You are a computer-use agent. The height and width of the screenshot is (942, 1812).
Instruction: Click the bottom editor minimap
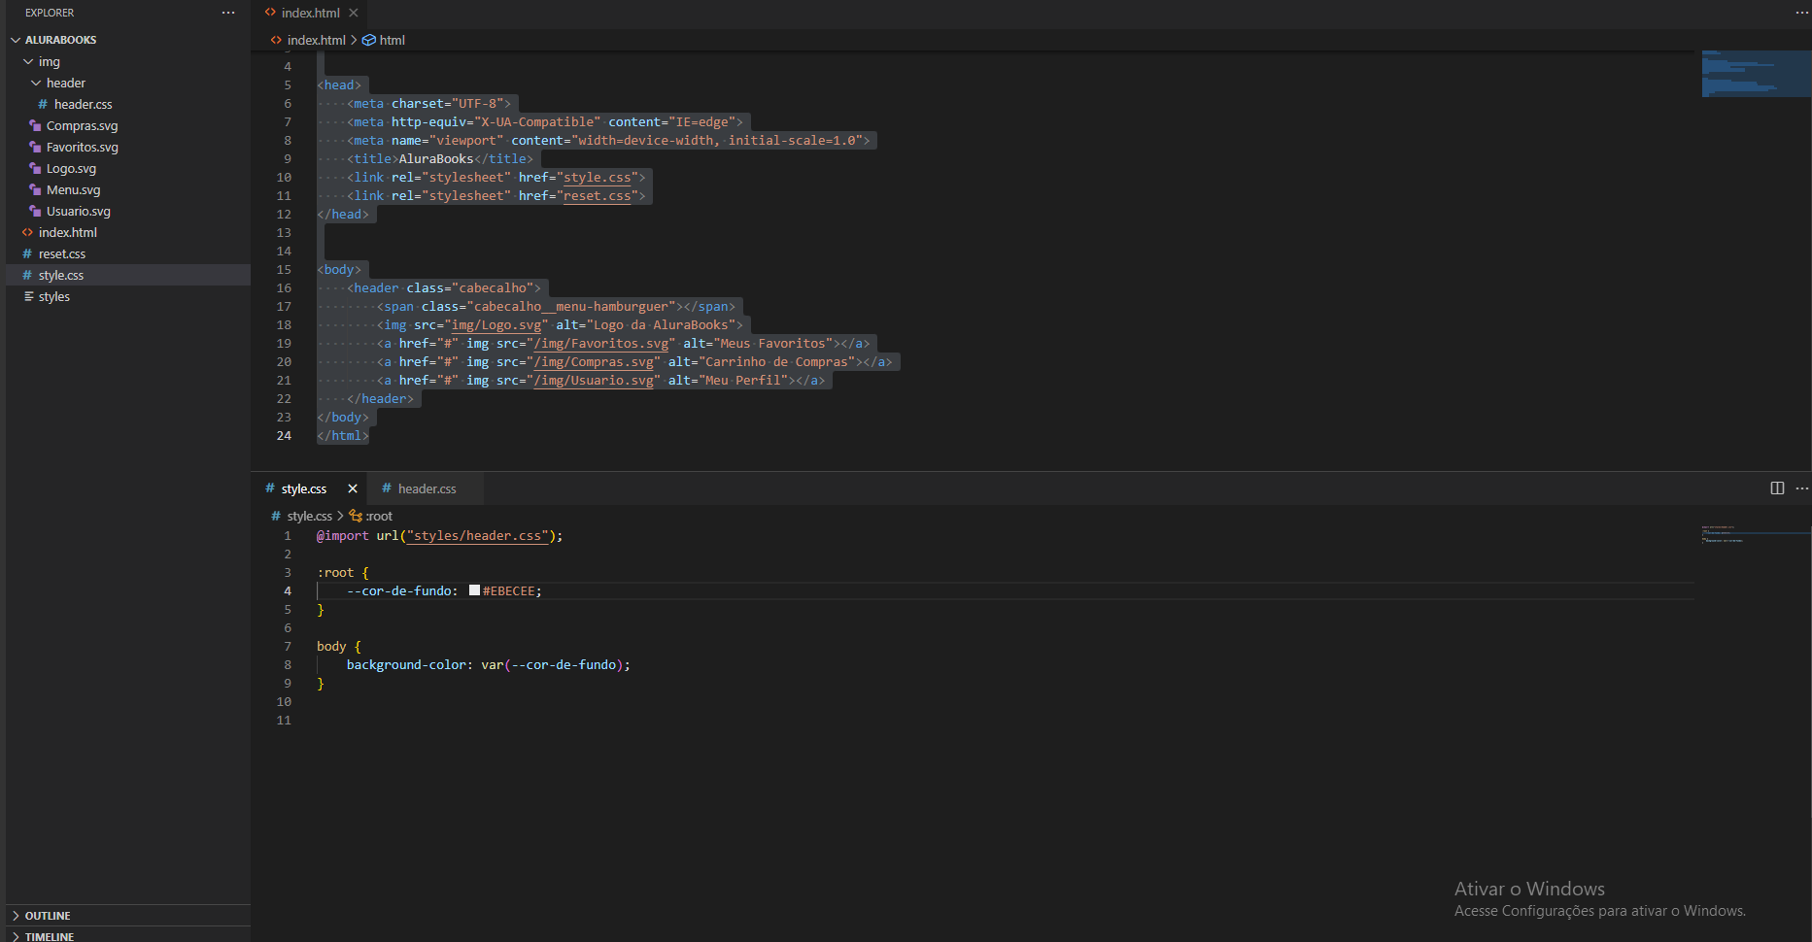click(x=1756, y=533)
